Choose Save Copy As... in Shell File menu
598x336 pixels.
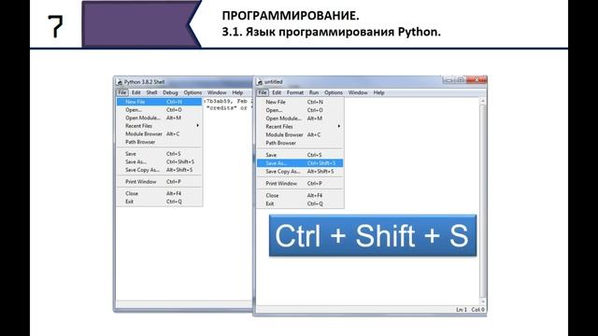tap(159, 170)
